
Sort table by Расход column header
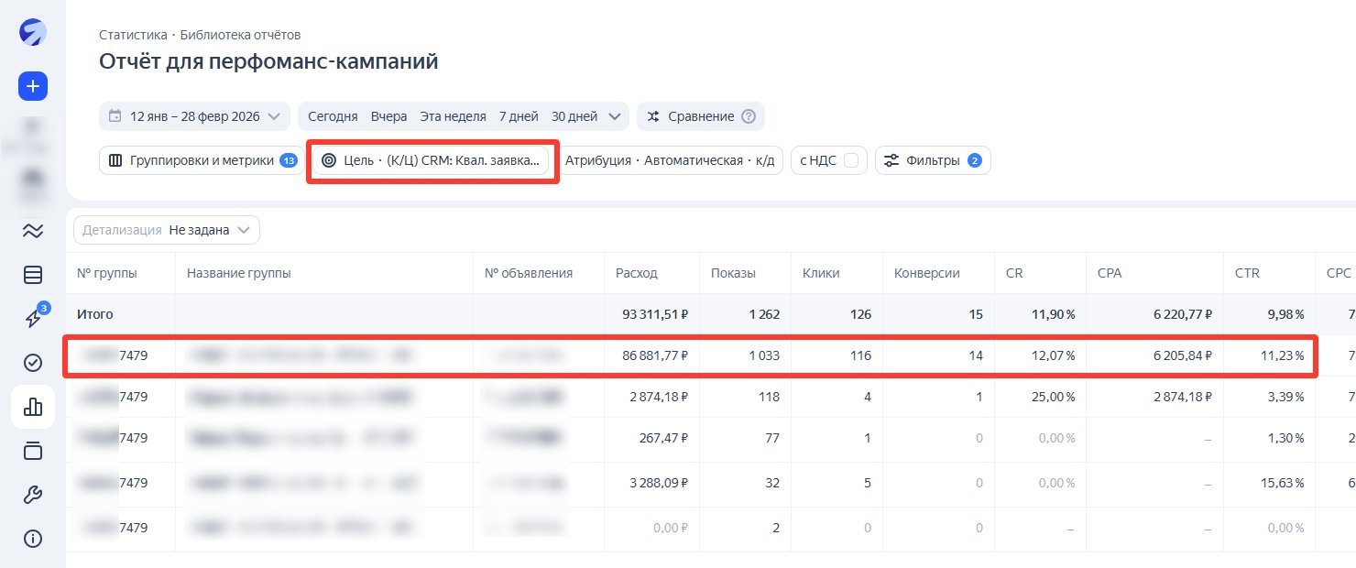click(637, 273)
